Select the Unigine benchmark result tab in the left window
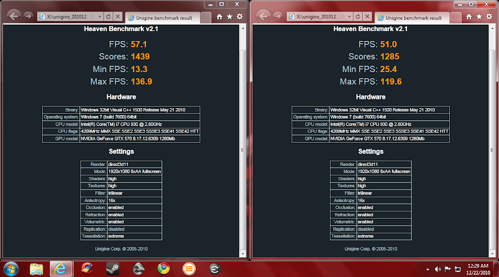 (163, 18)
